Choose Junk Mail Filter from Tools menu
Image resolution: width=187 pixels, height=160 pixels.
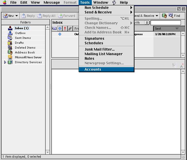click(x=106, y=49)
